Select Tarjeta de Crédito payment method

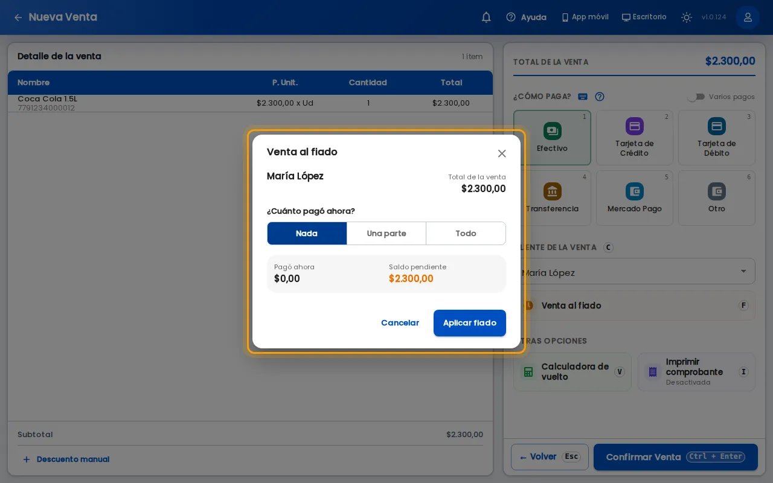[x=635, y=138]
